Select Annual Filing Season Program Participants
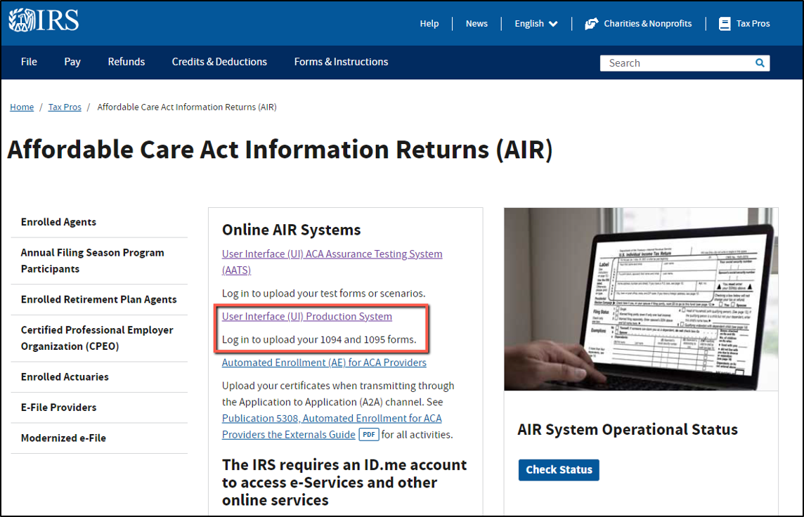This screenshot has width=804, height=517. click(x=92, y=261)
